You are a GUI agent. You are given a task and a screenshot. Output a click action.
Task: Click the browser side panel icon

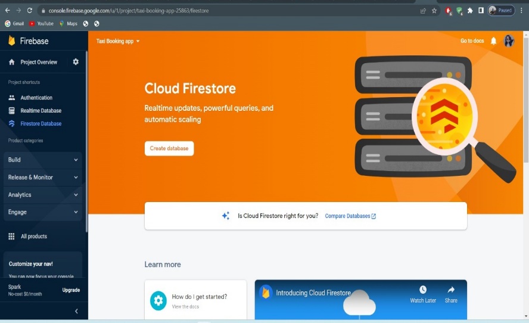point(481,11)
